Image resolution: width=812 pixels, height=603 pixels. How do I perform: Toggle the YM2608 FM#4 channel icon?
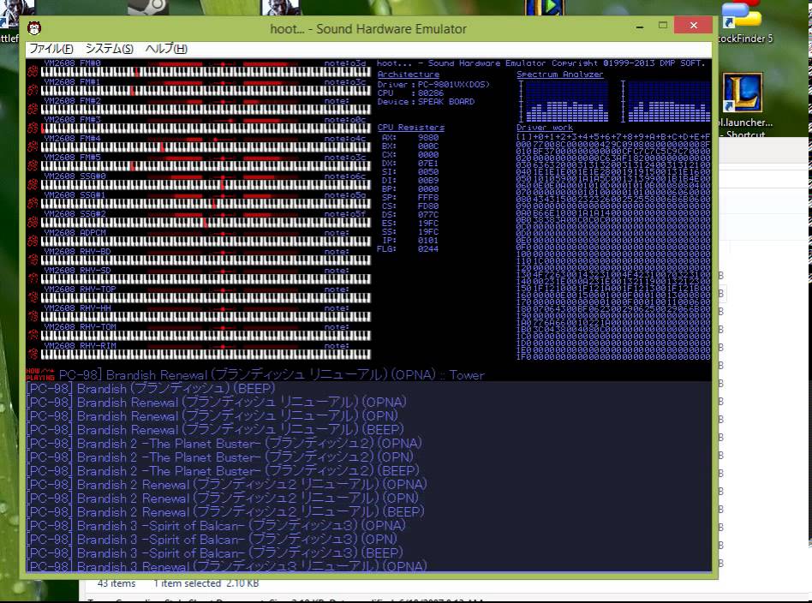[x=33, y=146]
